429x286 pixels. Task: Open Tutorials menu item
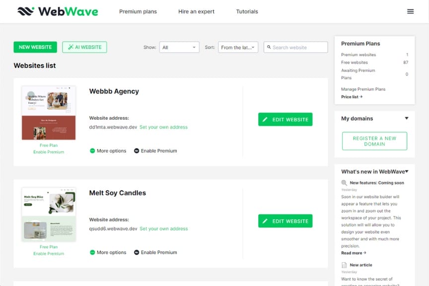click(x=247, y=11)
